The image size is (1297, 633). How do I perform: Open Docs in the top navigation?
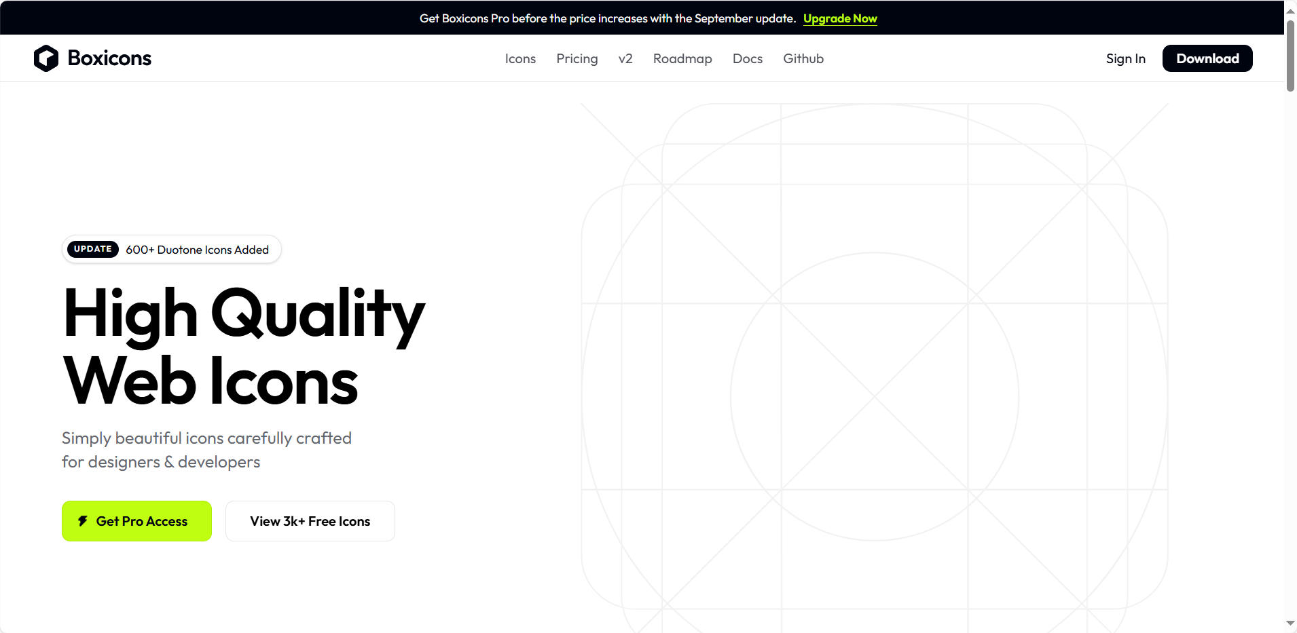747,59
